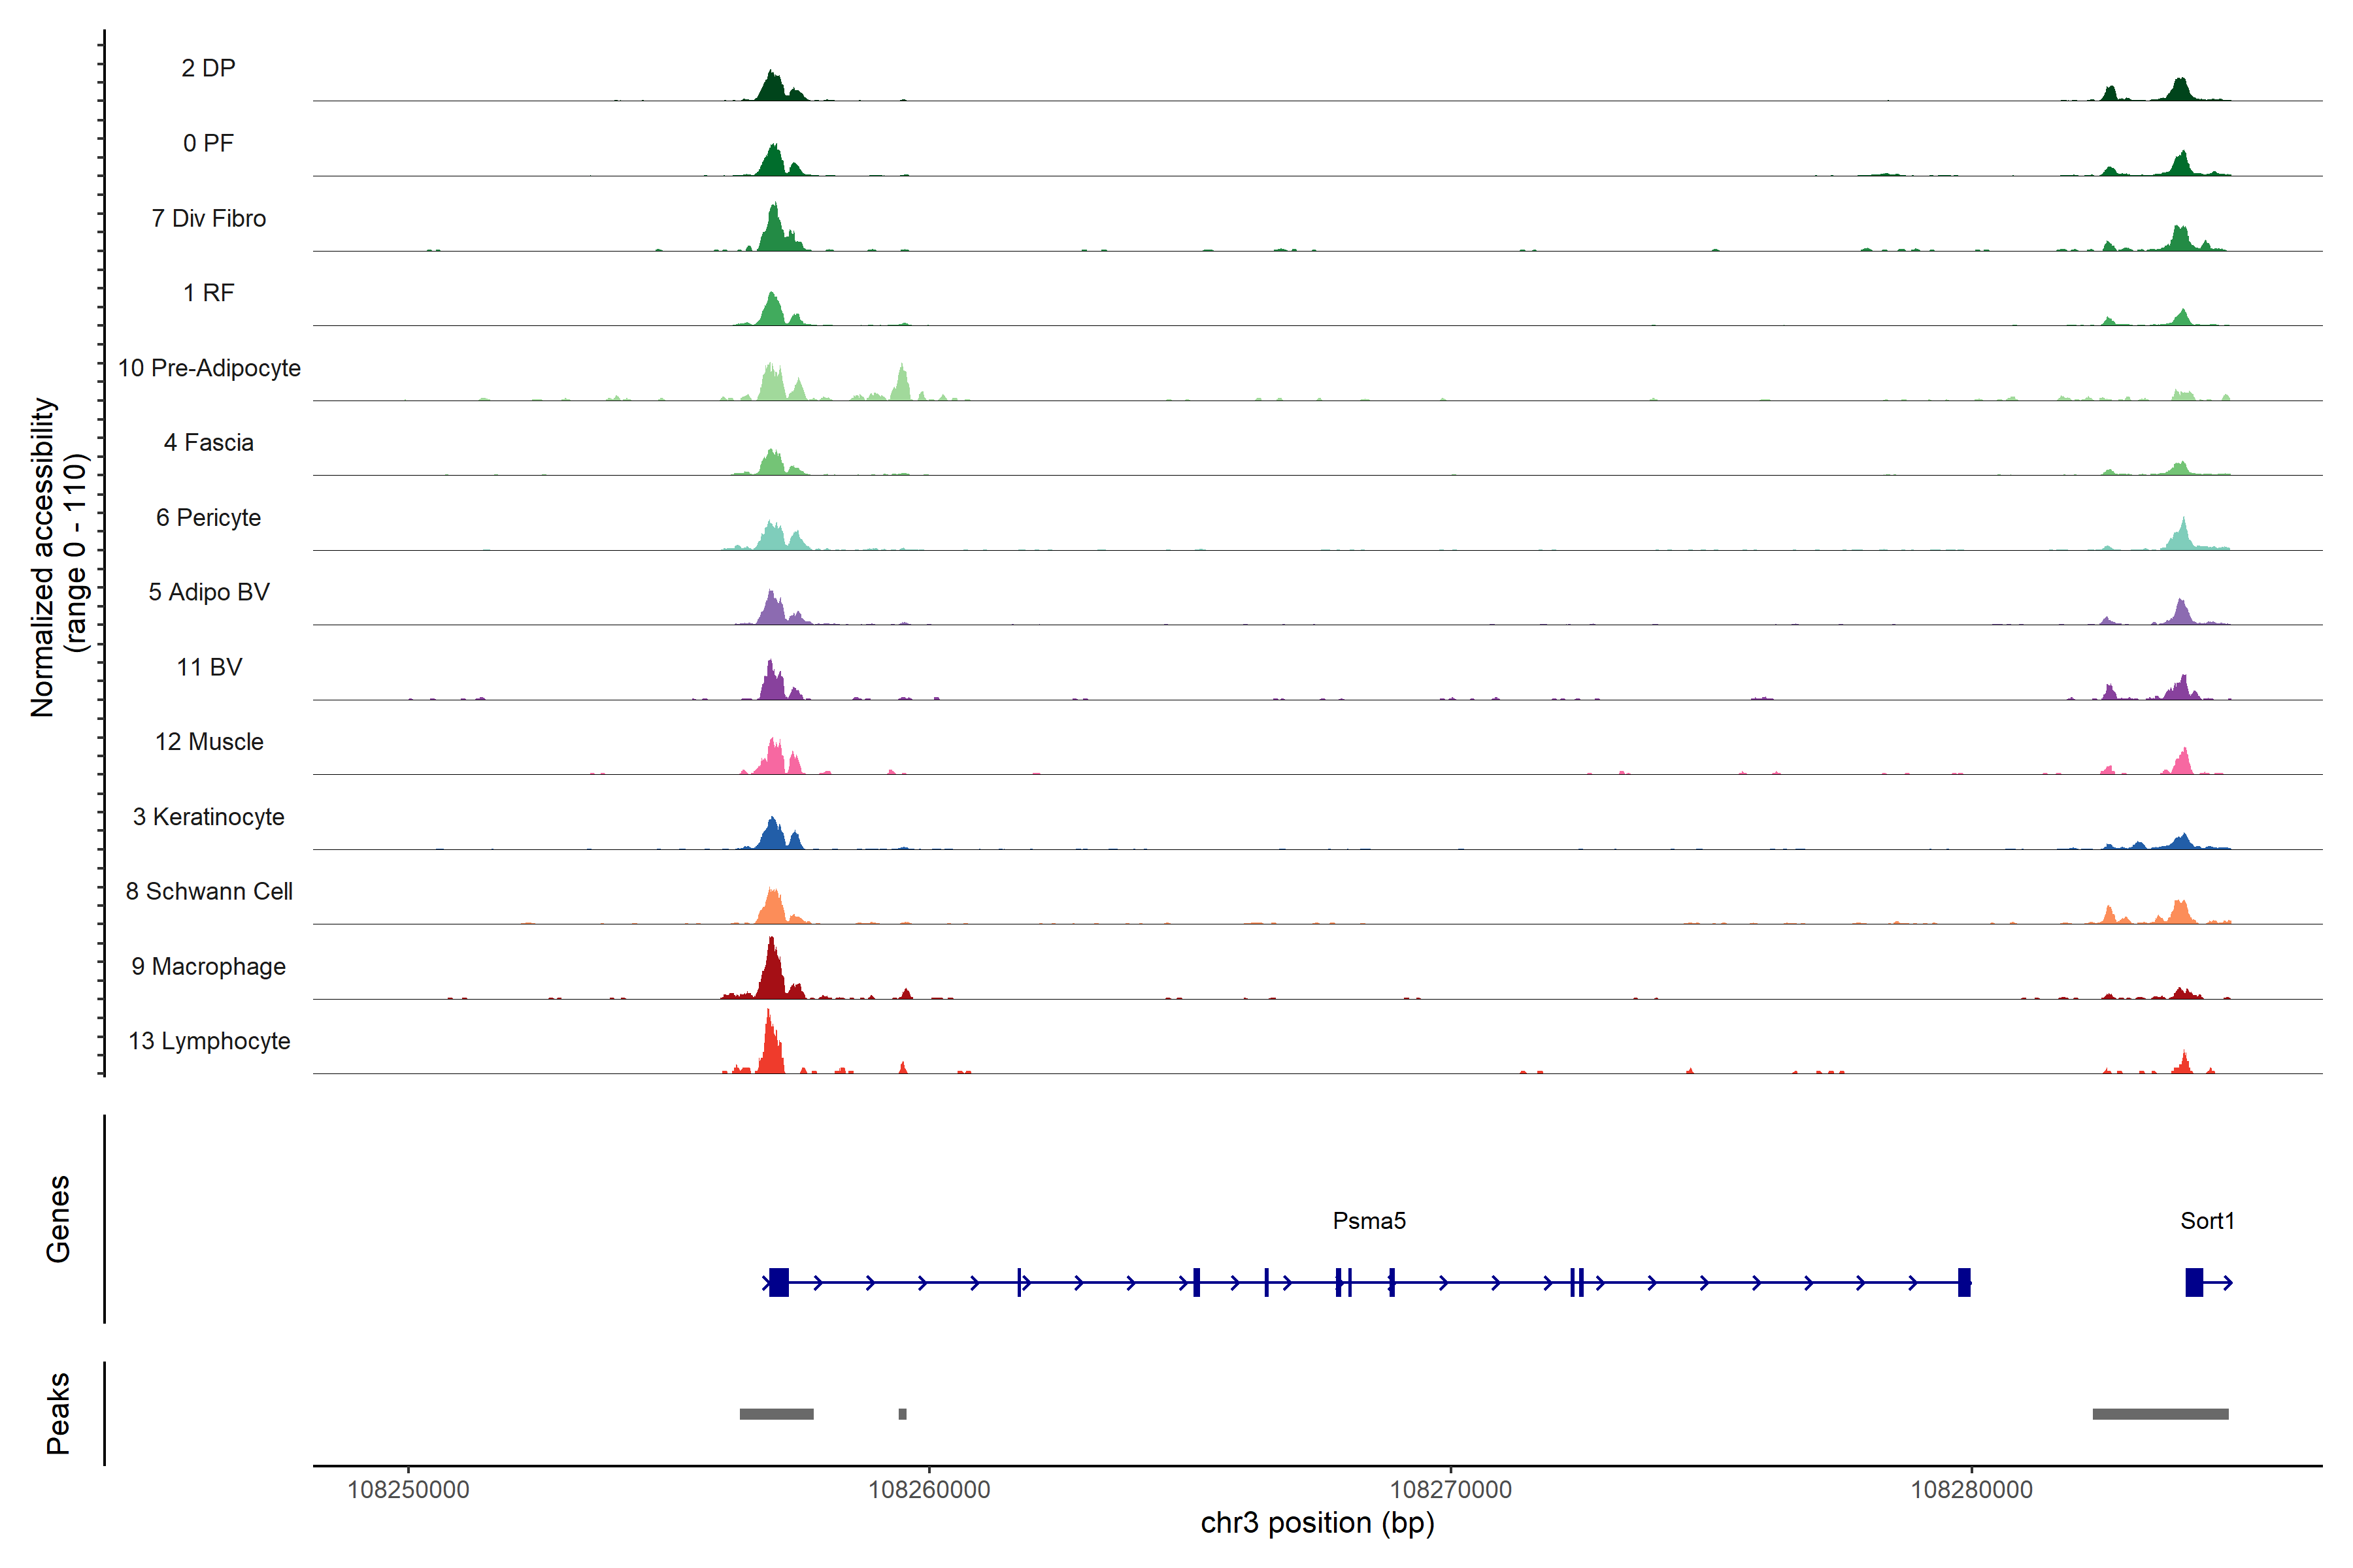Click the last exon of Psma5

coord(1964,1282)
